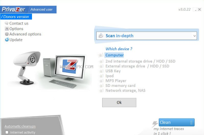Enable the Internet activity automatic cleanup checkbox
Screen dimensions: 204x135
coord(7,132)
